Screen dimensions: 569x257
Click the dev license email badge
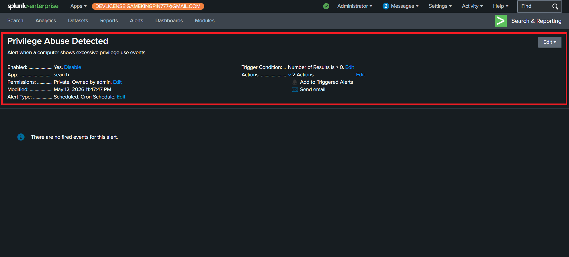[x=148, y=6]
